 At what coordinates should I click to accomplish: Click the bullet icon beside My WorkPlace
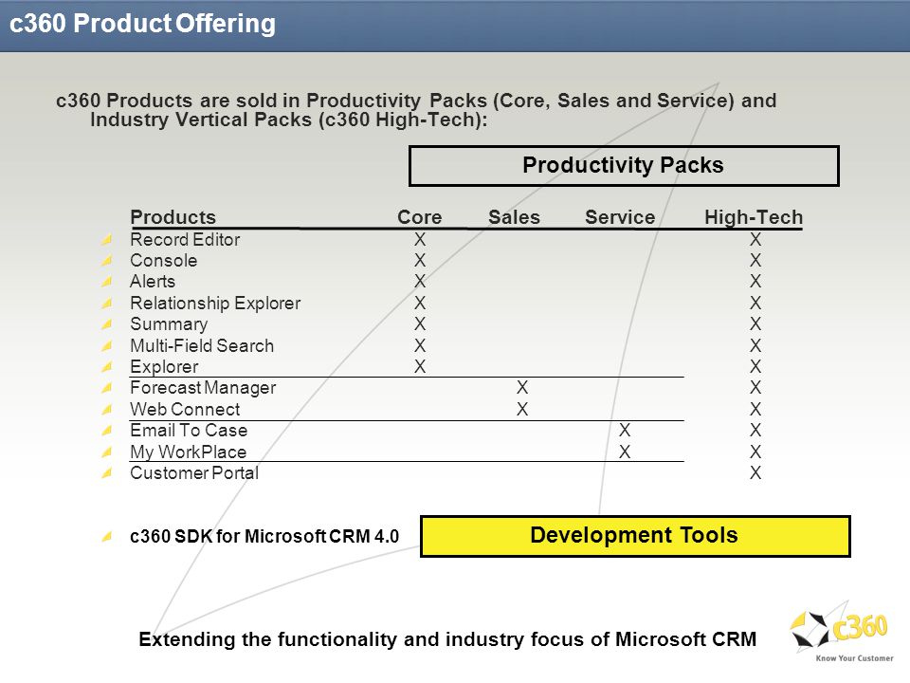click(x=107, y=452)
